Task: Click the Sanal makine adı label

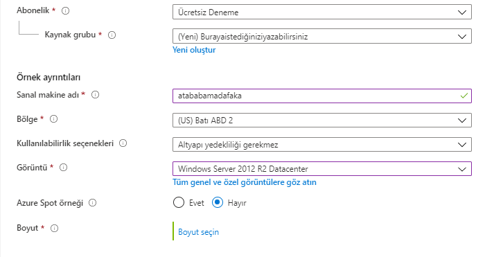Action: click(x=48, y=95)
